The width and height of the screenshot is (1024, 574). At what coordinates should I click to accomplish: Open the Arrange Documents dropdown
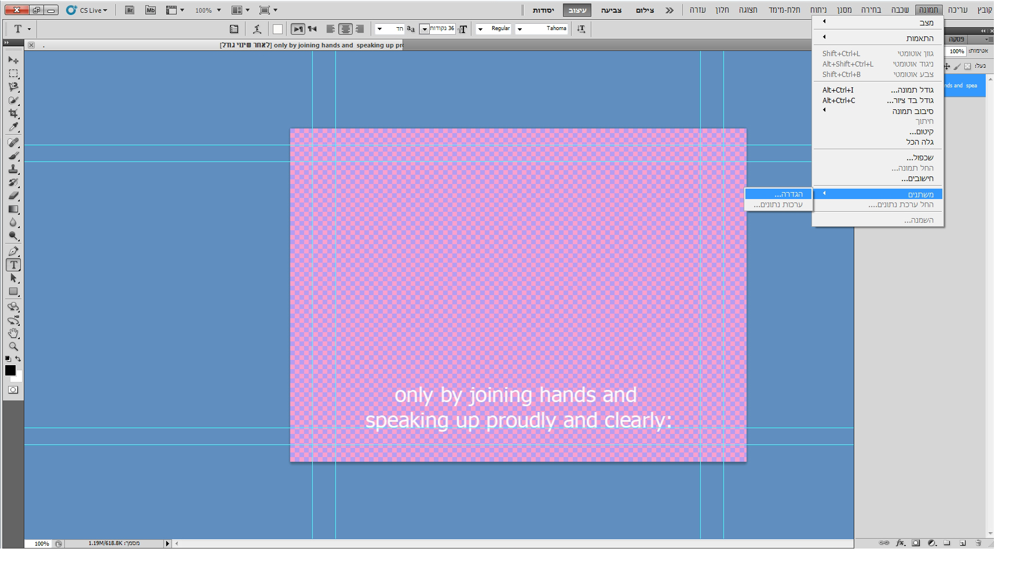click(241, 10)
